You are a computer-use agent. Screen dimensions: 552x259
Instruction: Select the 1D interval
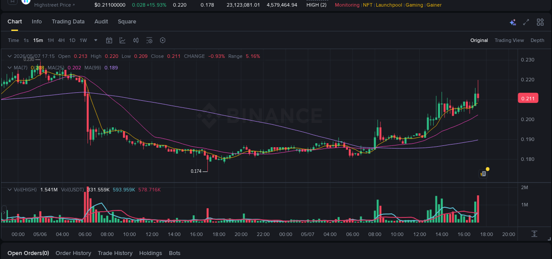click(72, 40)
